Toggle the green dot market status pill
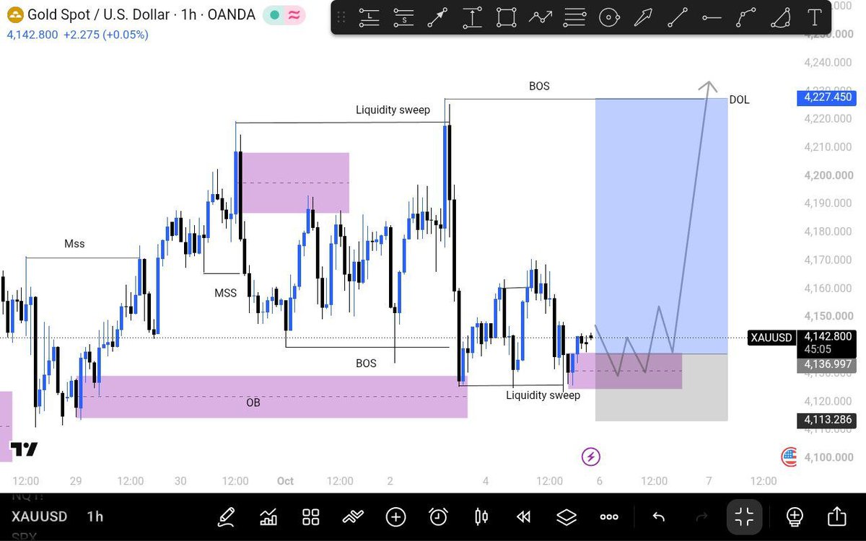Viewport: 866px width, 541px height. (274, 15)
